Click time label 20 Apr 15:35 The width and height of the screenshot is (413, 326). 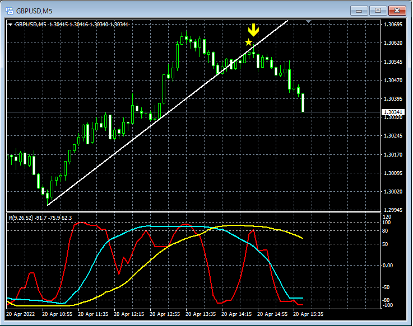tap(308, 314)
